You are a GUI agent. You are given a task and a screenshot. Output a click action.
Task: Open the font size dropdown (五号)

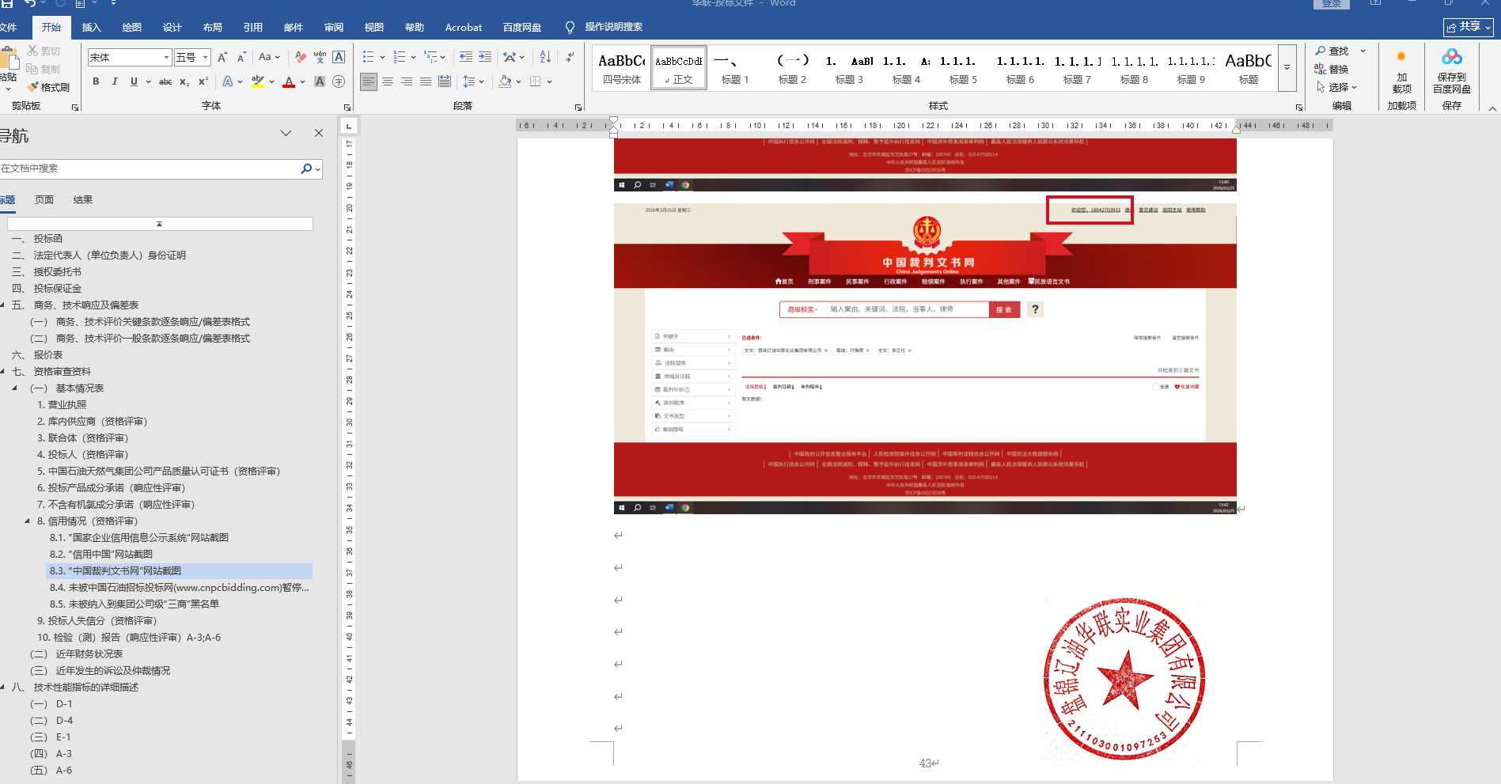click(x=206, y=57)
